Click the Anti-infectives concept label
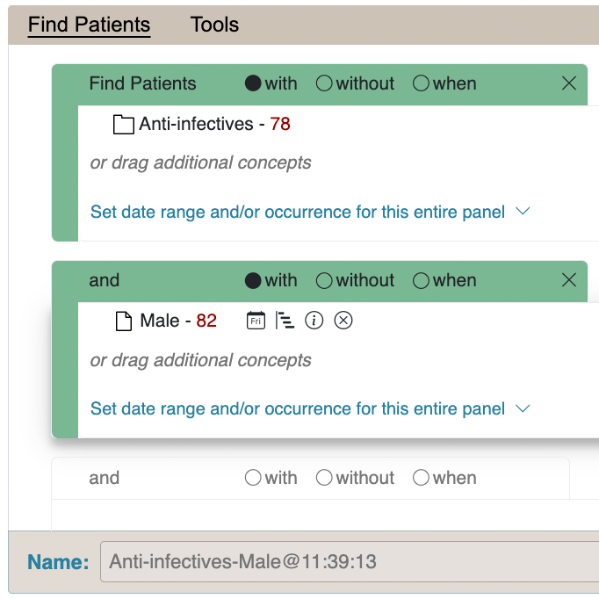This screenshot has width=599, height=599. point(195,125)
